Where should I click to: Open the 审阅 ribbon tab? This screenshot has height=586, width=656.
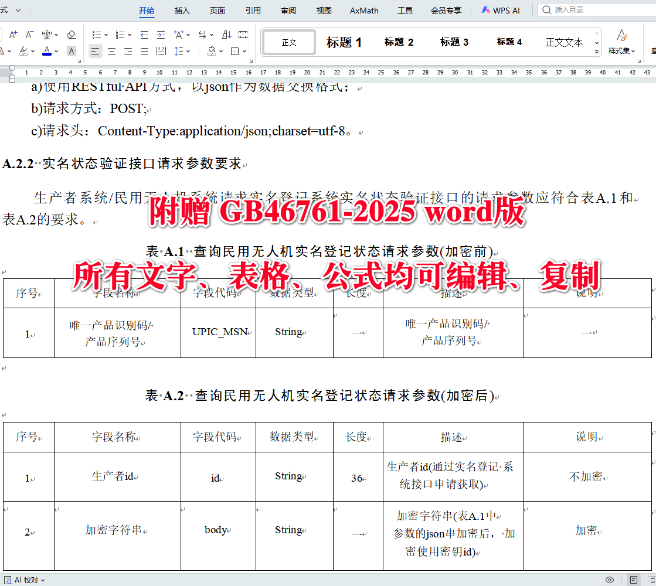[x=288, y=10]
